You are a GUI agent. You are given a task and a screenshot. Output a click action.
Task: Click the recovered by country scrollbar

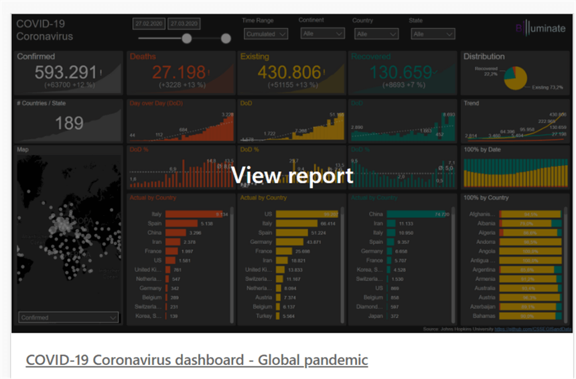coord(453,264)
